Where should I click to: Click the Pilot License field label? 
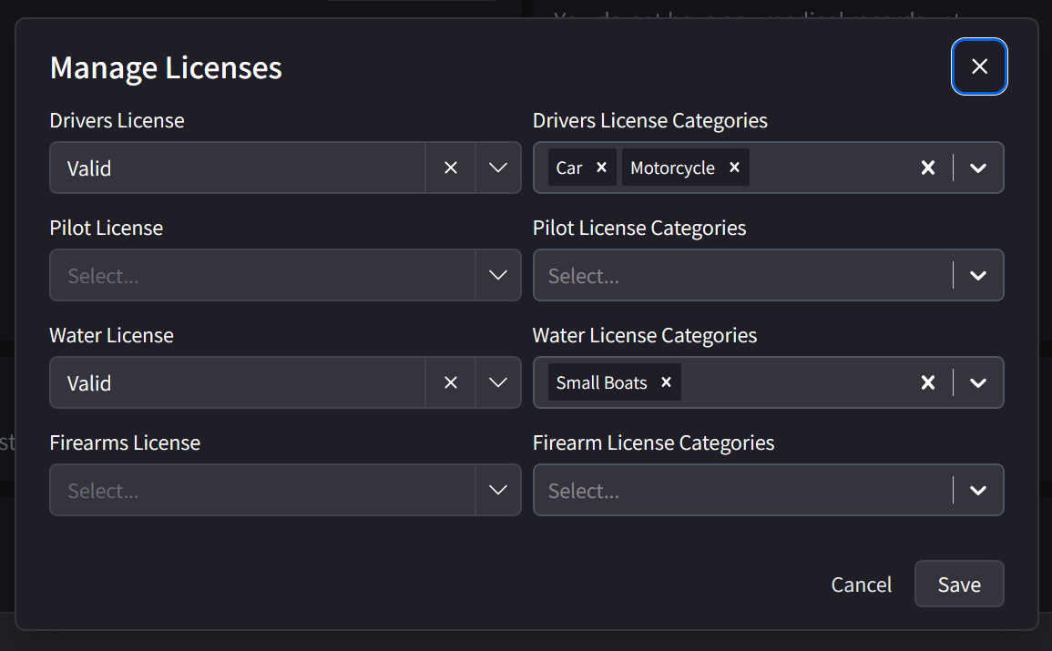click(106, 228)
